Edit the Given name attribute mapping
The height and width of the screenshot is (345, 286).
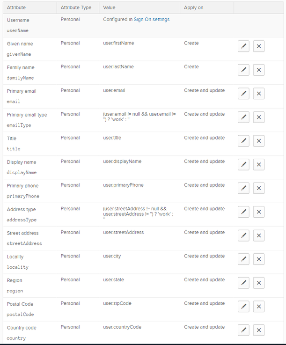click(x=243, y=46)
